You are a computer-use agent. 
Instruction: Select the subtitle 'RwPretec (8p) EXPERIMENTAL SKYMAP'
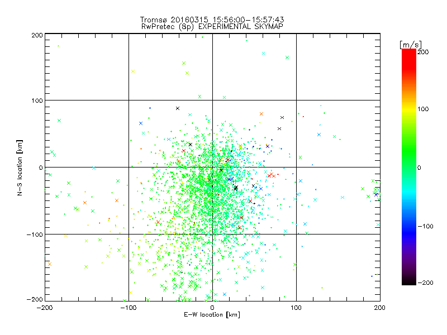click(x=212, y=26)
